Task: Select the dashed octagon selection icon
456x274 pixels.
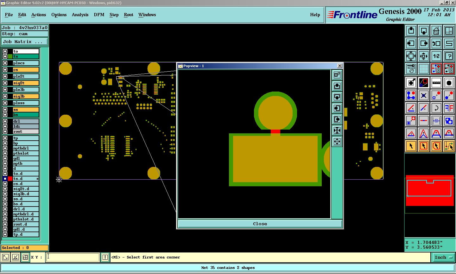Action: click(449, 83)
